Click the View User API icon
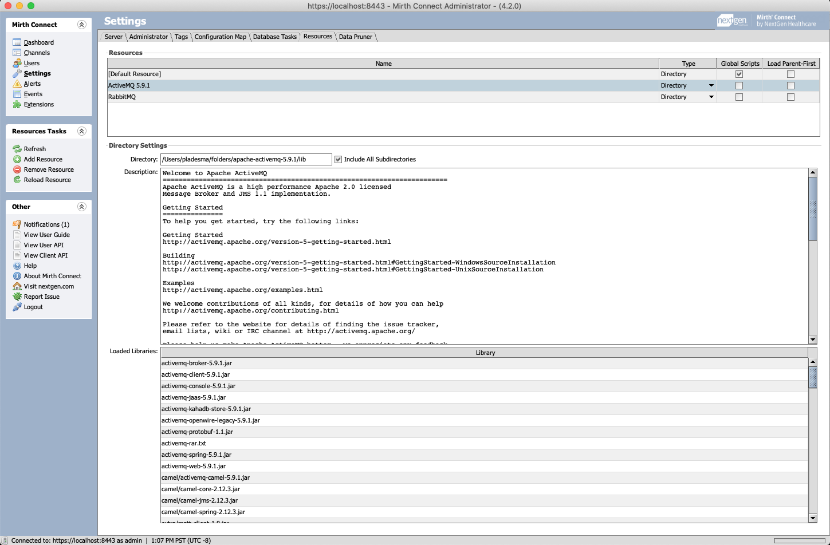This screenshot has height=545, width=830. point(17,245)
